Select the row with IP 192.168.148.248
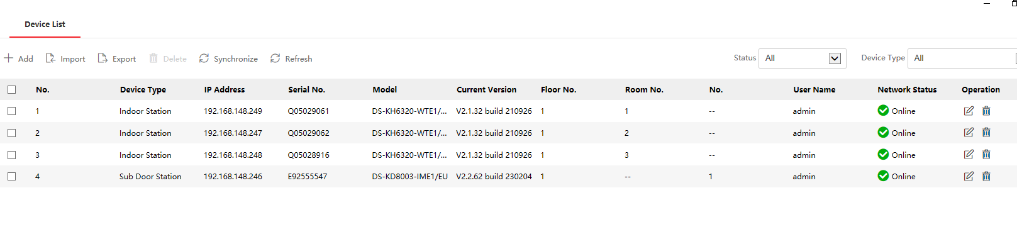The width and height of the screenshot is (1017, 244). click(508, 155)
